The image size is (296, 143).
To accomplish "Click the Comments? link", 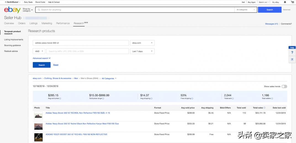I will (286, 24).
